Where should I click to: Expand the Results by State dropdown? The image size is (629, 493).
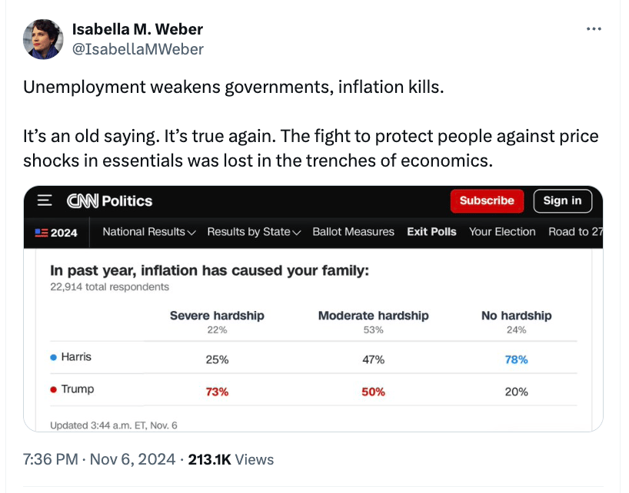coord(254,232)
